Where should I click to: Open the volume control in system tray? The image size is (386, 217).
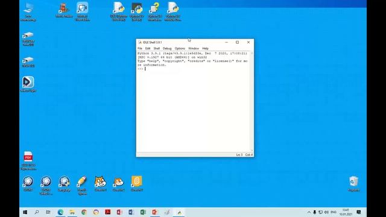coord(326,212)
